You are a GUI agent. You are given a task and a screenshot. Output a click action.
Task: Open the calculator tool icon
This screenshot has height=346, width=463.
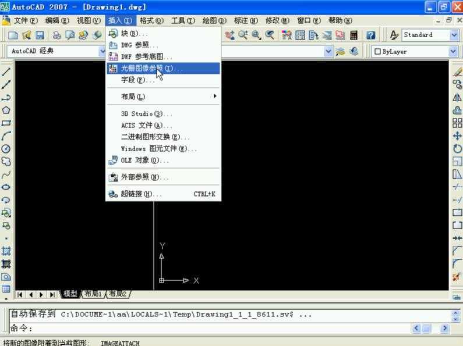(354, 35)
